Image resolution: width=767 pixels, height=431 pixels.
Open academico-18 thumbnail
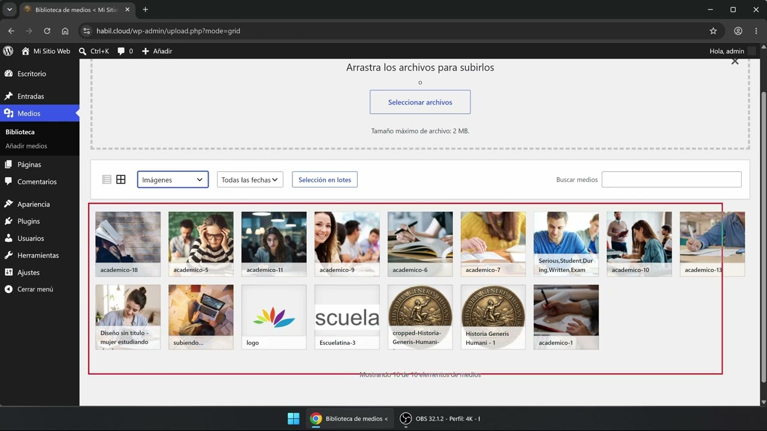pyautogui.click(x=128, y=244)
